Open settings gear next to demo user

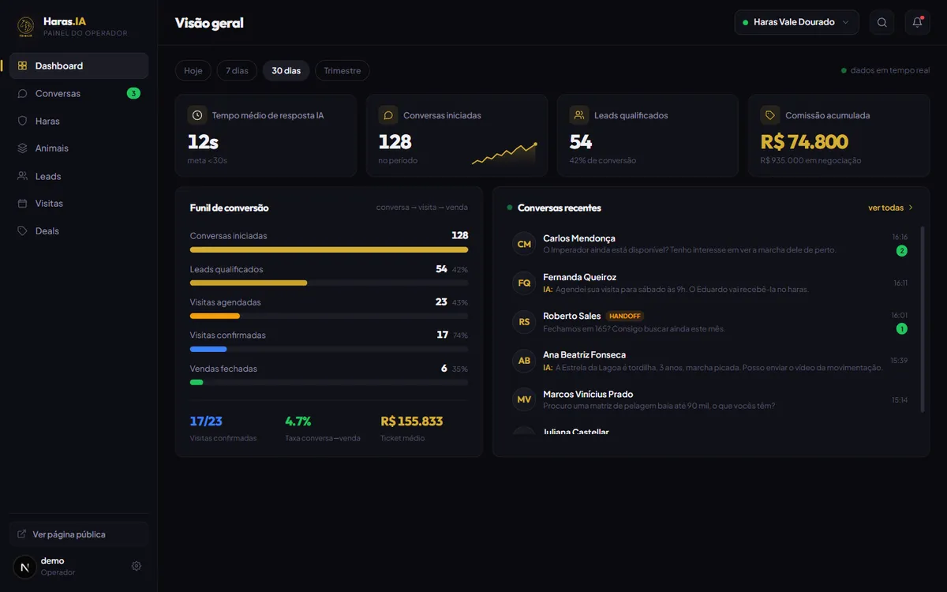pos(137,566)
